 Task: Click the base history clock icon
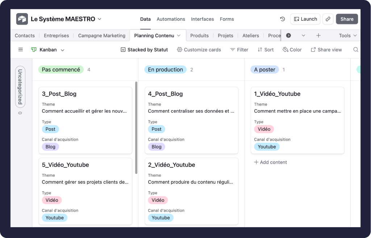click(283, 19)
